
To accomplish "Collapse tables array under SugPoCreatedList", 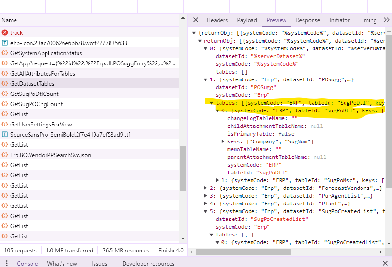I will [211, 235].
